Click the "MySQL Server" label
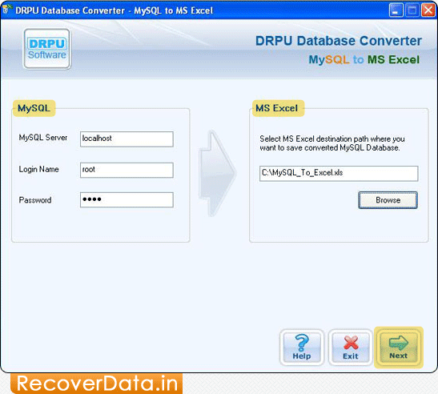This screenshot has width=438, height=394. 43,138
